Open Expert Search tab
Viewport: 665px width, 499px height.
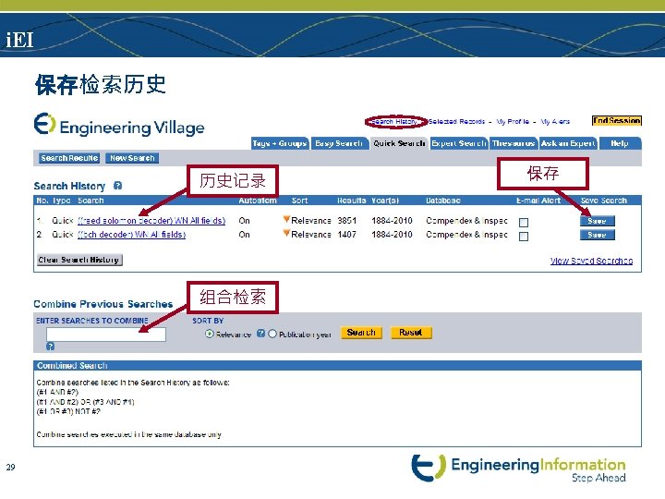pyautogui.click(x=459, y=143)
